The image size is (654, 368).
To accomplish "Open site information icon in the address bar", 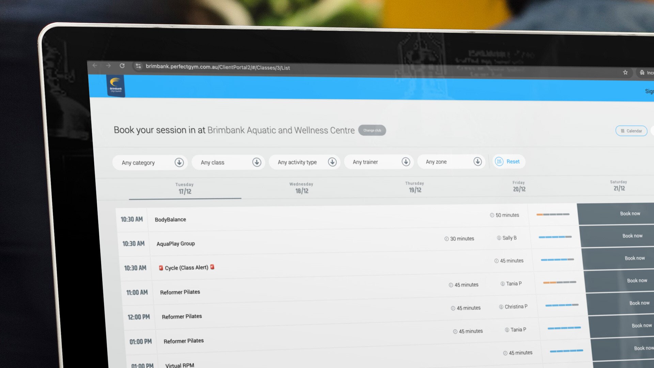I will [x=138, y=66].
